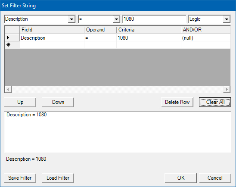Click the grid's left scroll arrow
This screenshot has width=236, height=187.
[x=8, y=89]
